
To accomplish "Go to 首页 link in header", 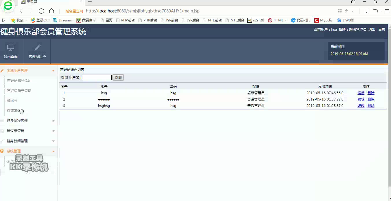I will point(382,30).
